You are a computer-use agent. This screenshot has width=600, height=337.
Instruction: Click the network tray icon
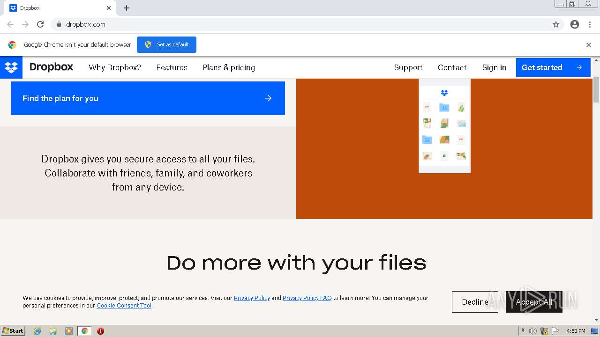(x=544, y=331)
